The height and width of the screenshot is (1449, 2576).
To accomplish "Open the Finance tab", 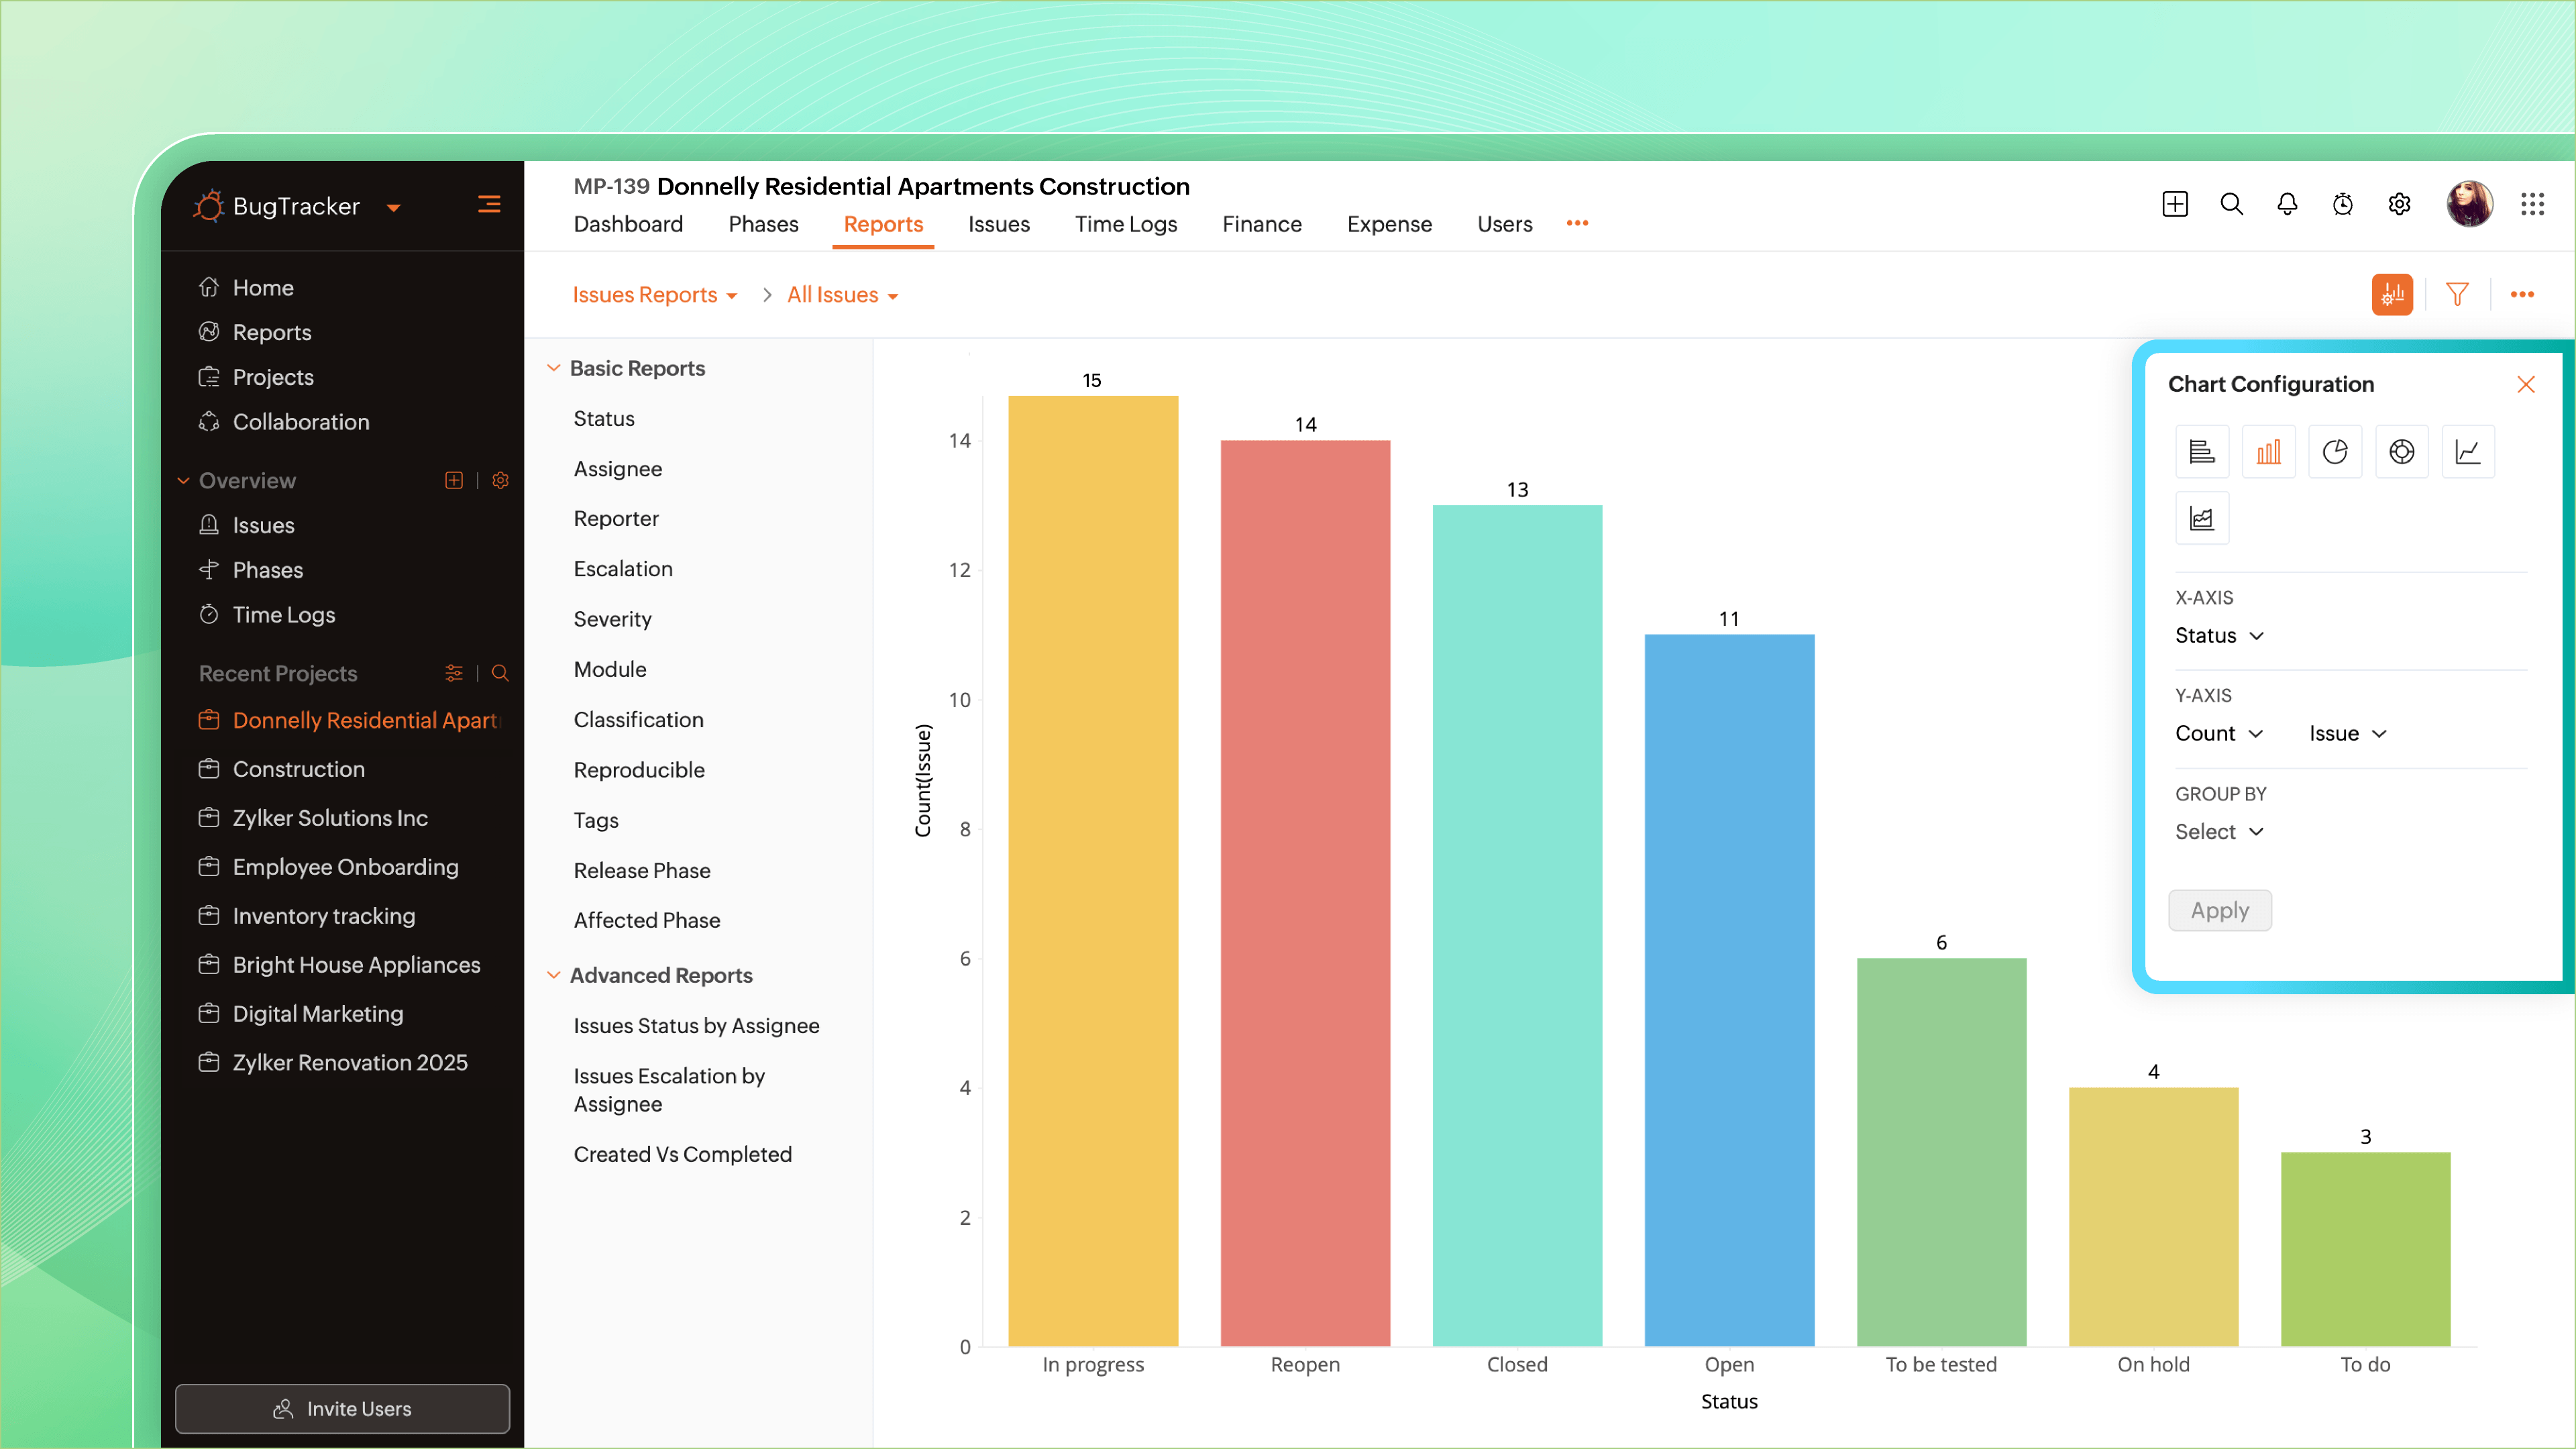I will (1262, 224).
